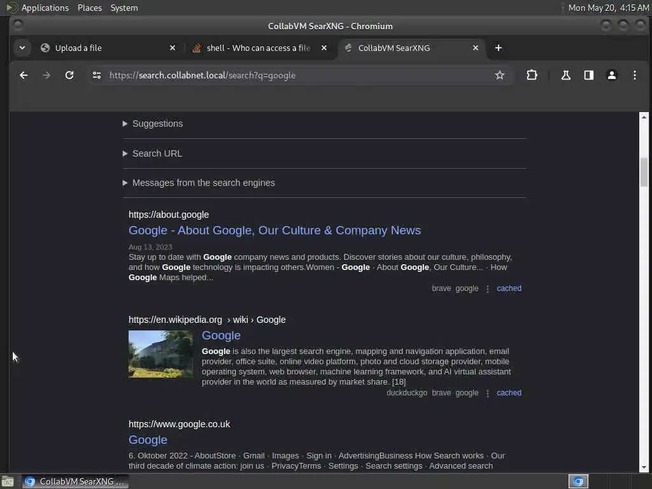The image size is (652, 489).
Task: Toggle the side panel icon
Action: (x=588, y=75)
